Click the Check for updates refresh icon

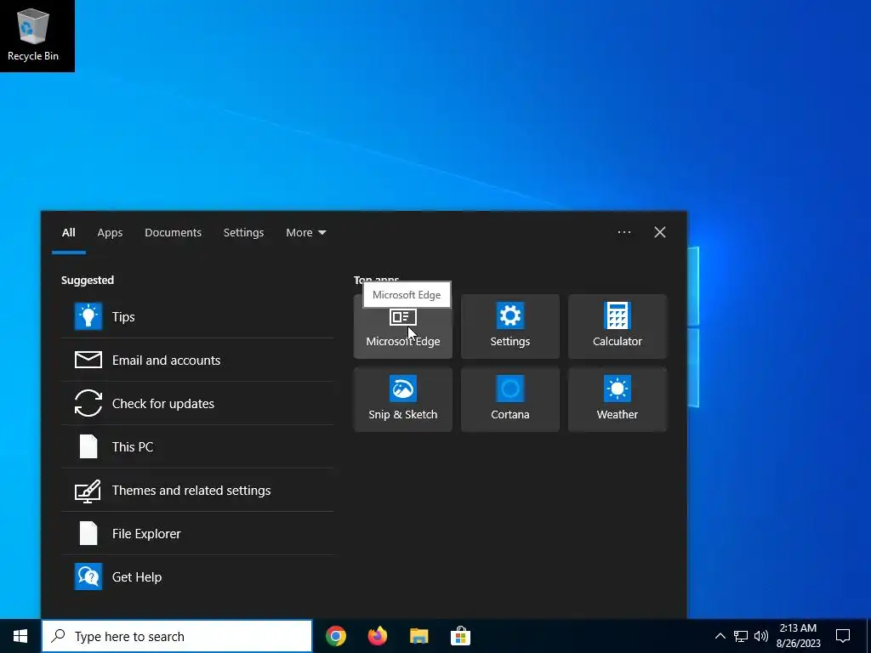[x=88, y=403]
